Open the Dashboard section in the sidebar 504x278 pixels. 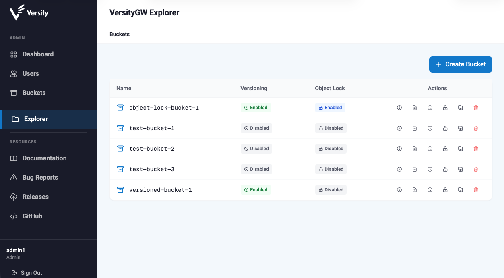(38, 54)
